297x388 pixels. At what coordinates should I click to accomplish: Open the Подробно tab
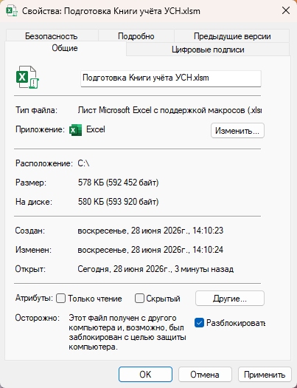[136, 36]
